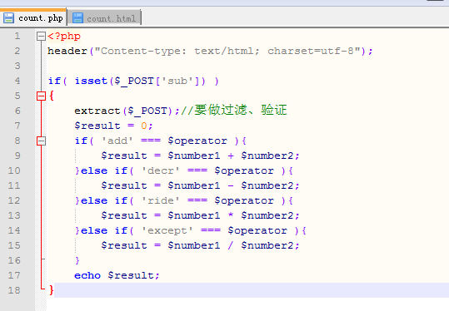Click the '$result = 0;' statement
Screen dimensions: 449x311
pyautogui.click(x=113, y=126)
